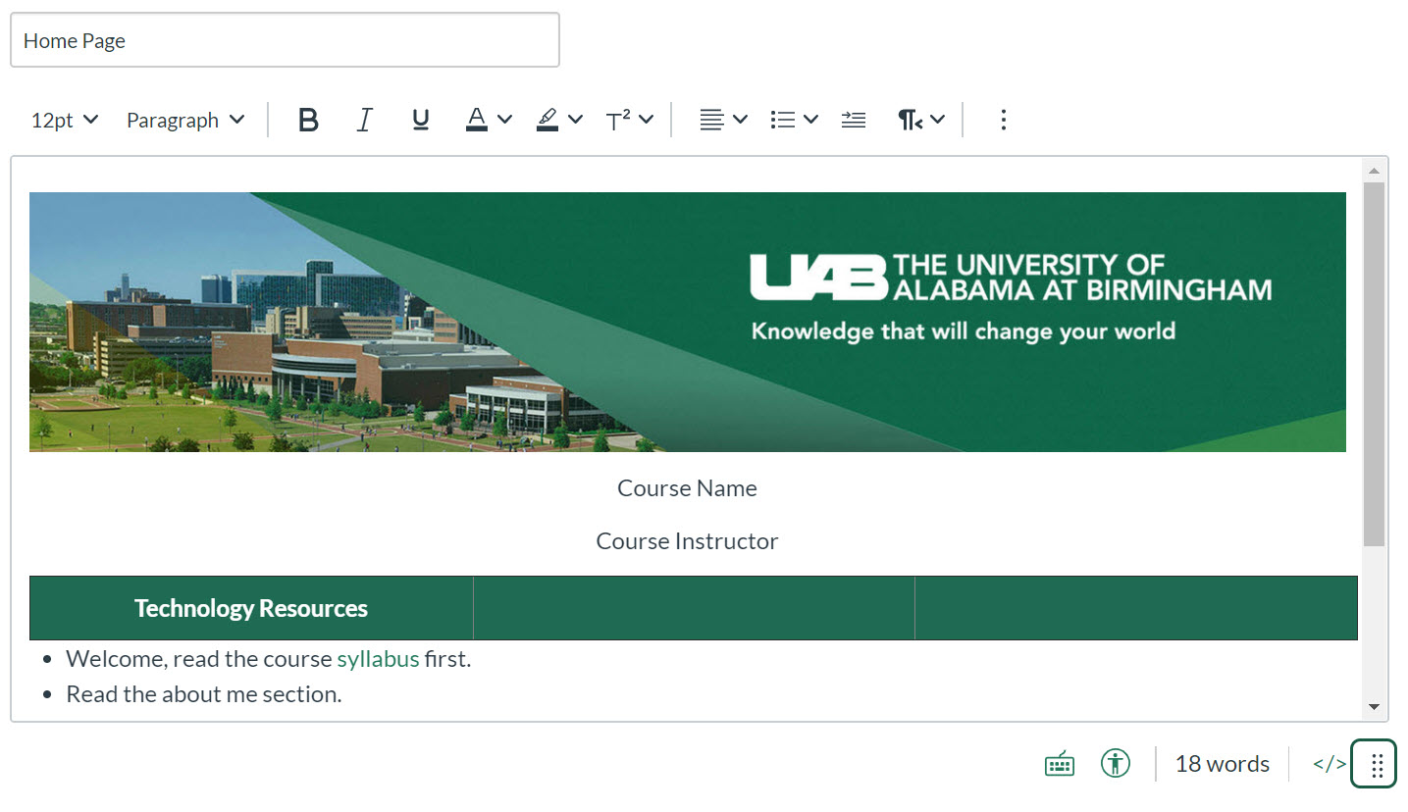Click the editor scrollbar down arrow
This screenshot has height=812, width=1408.
point(1374,707)
